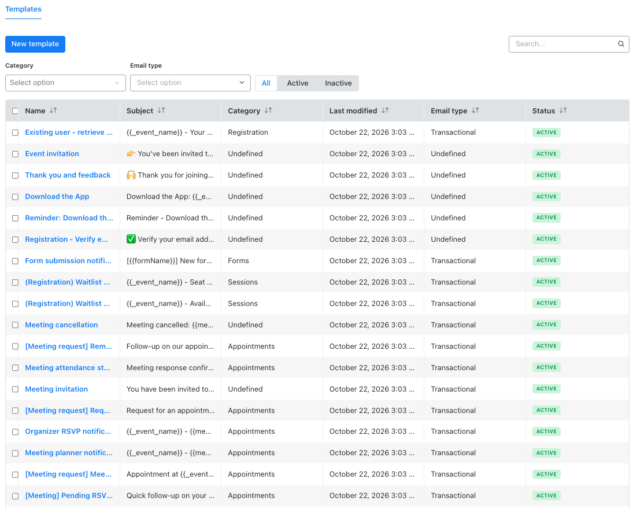The image size is (633, 509).
Task: Click subject 'Request for an appointm...'
Action: [x=171, y=411]
